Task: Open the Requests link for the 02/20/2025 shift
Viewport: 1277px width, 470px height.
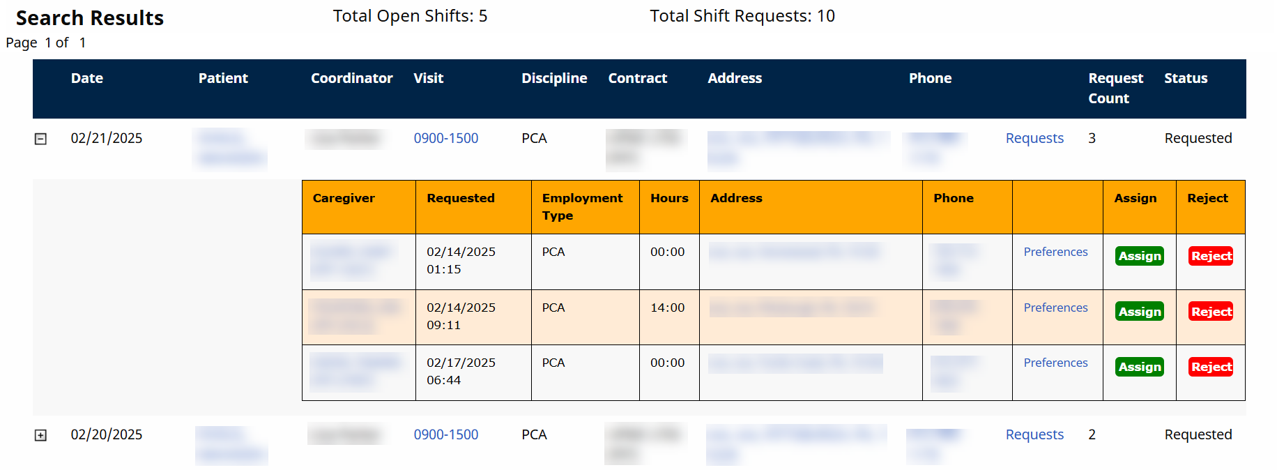Action: (1034, 434)
